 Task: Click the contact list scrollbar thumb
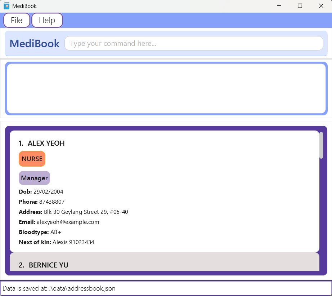(x=321, y=145)
